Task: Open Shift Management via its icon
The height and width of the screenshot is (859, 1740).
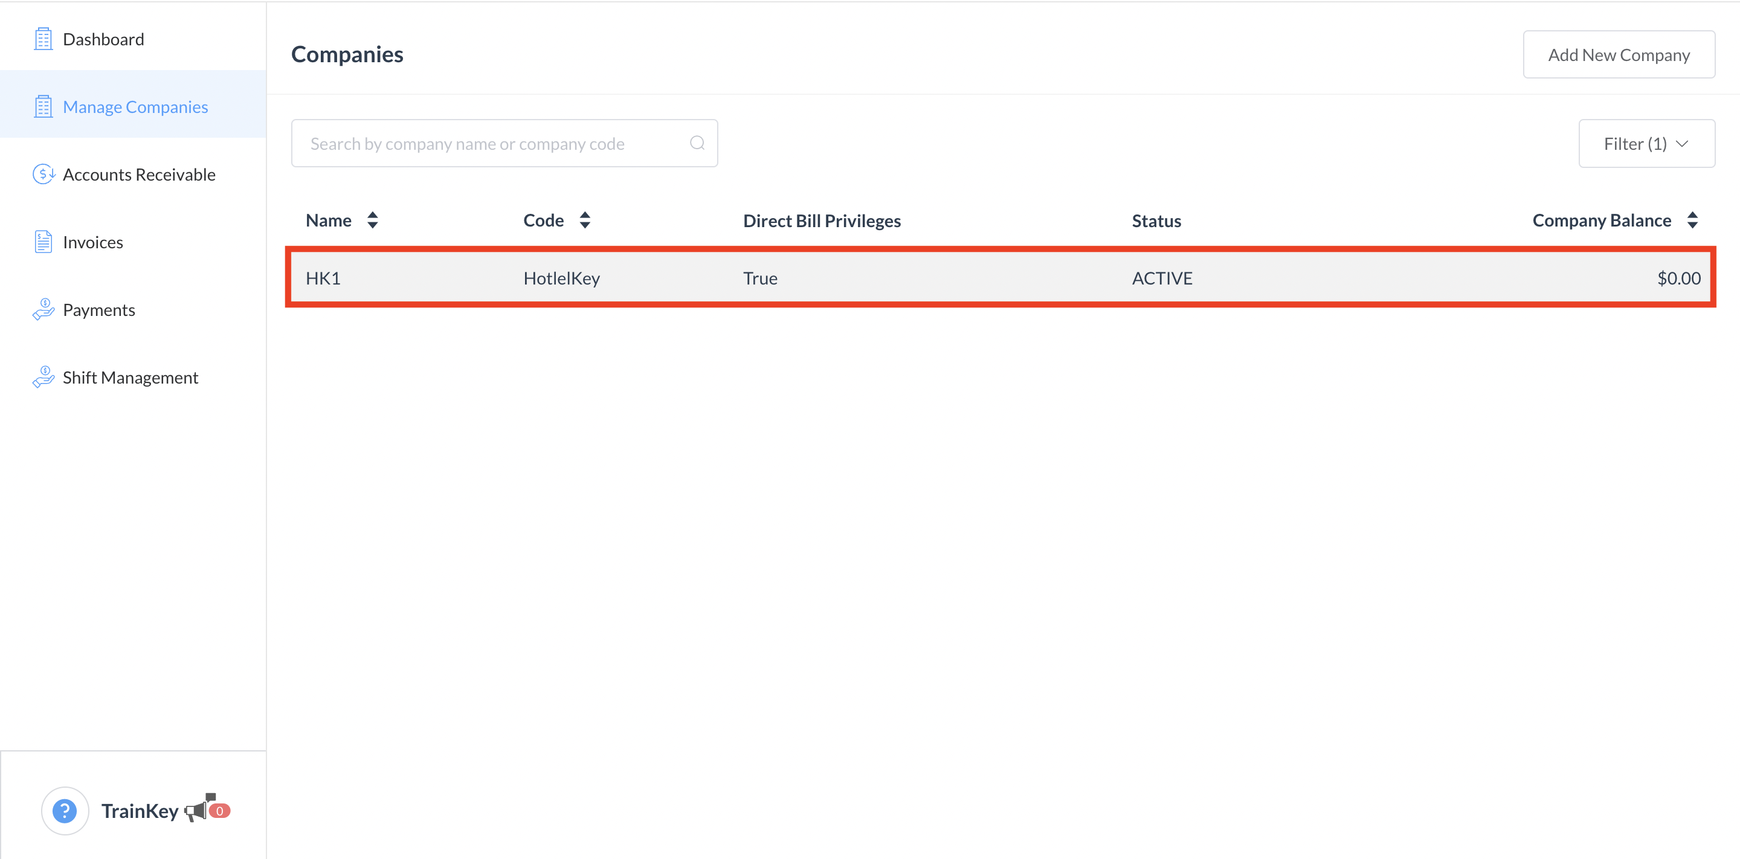Action: coord(43,377)
